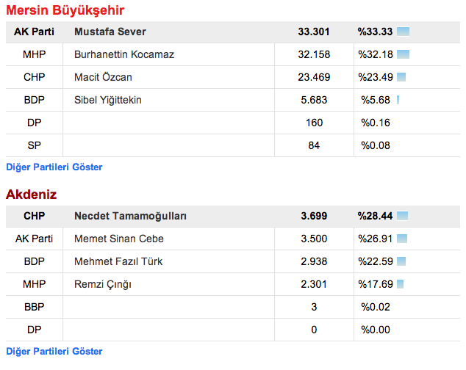Select the small bar beside %5.68

(x=398, y=100)
